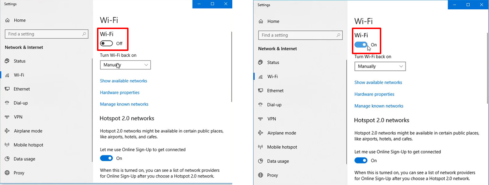Maximize the left Settings window
Screen dimensions: 489x185
212,4
